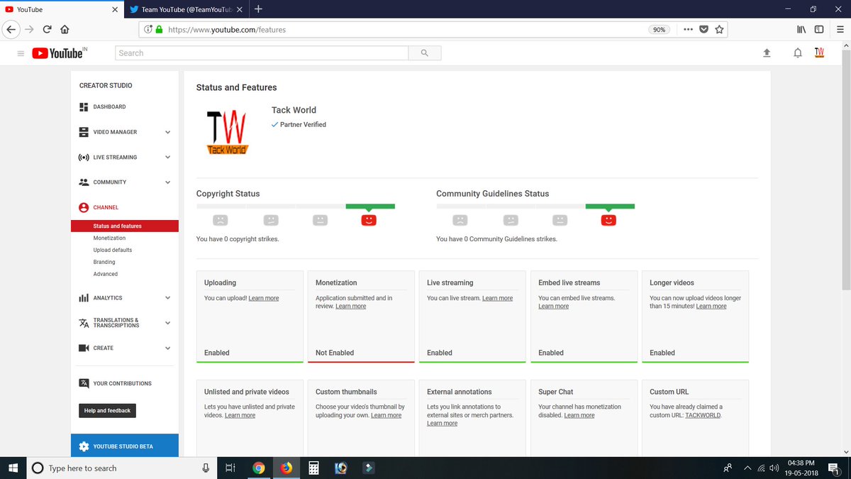Expand the Create section
851x479 pixels.
(167, 348)
